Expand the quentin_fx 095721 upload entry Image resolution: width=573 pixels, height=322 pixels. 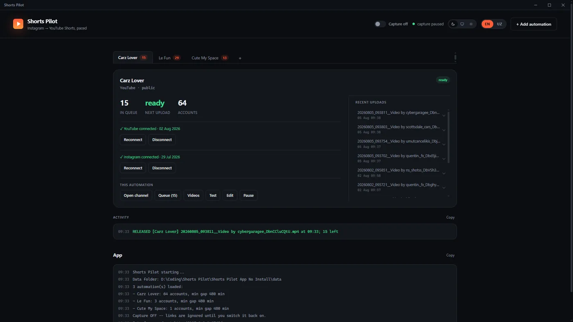(444, 188)
